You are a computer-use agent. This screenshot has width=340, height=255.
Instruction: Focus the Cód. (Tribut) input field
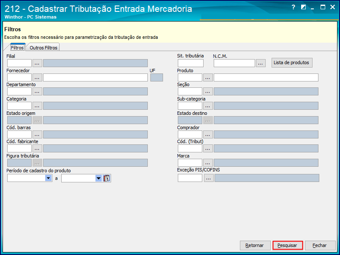tap(190, 149)
